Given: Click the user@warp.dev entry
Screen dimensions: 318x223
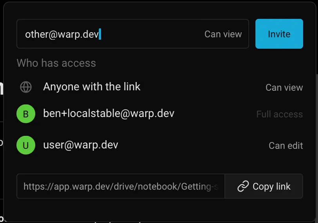Looking at the screenshot, I should (x=81, y=145).
